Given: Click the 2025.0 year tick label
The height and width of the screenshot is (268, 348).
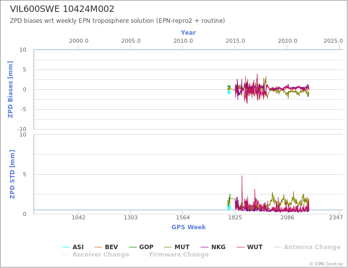Looking at the screenshot, I should [333, 41].
